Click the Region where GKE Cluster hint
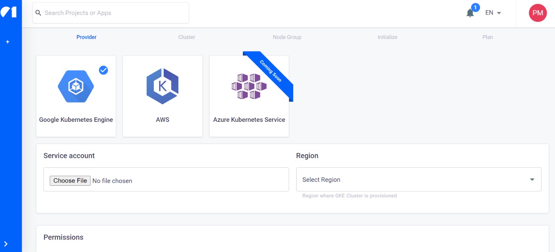The image size is (555, 252). click(x=350, y=196)
